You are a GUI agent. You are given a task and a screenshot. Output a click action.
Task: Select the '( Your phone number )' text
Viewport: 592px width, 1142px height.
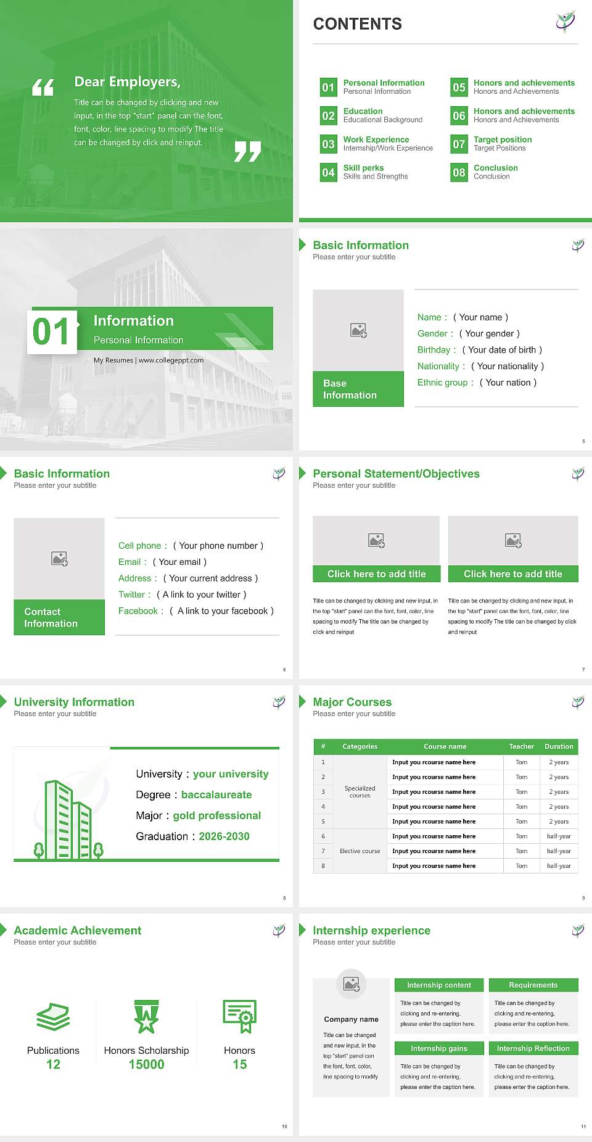click(x=218, y=546)
